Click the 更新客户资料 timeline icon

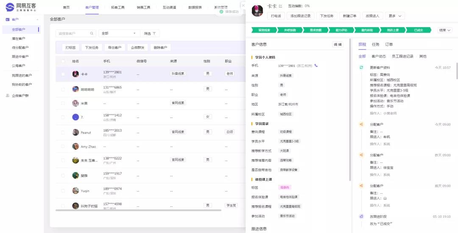coord(361,67)
